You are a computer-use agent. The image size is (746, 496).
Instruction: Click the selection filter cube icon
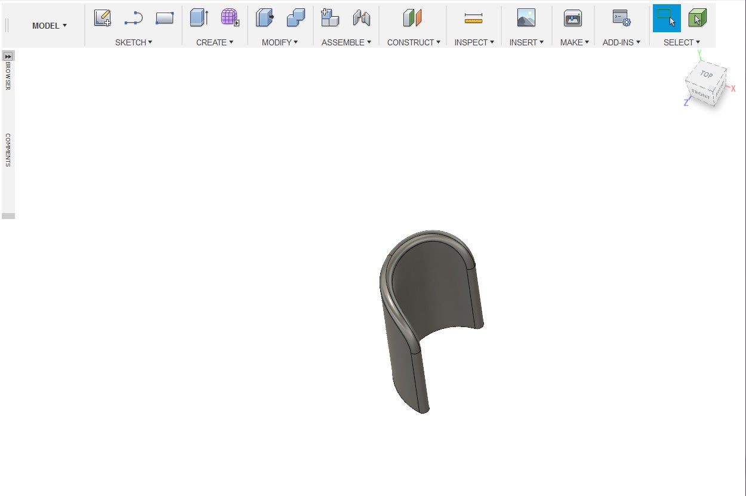698,18
